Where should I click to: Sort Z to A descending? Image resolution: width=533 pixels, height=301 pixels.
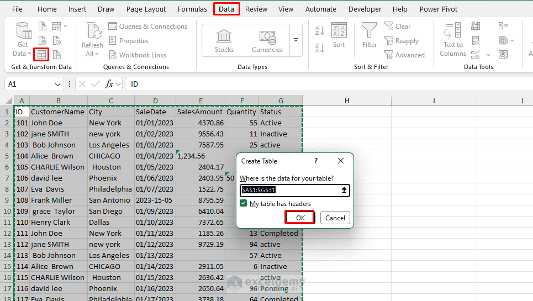pos(320,48)
